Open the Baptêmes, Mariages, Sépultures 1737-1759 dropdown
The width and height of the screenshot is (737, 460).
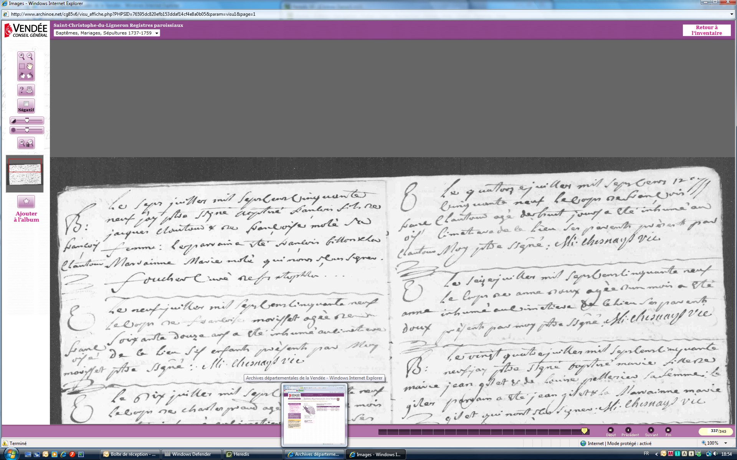(106, 33)
